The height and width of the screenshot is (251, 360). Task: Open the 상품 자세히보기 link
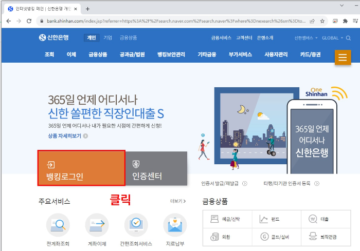[68, 136]
